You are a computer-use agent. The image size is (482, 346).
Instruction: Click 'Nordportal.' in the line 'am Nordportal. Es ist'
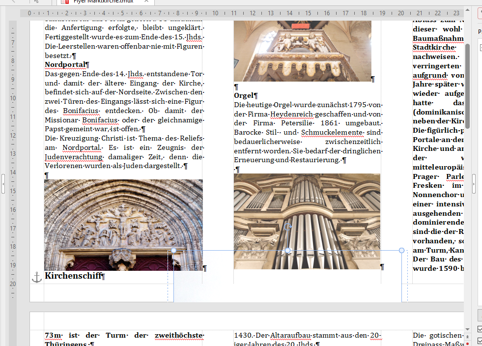click(x=83, y=147)
